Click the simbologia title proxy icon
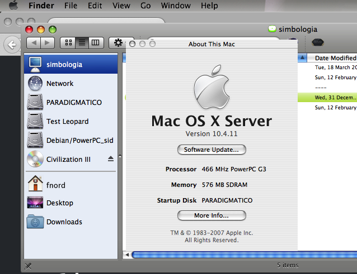The height and width of the screenshot is (274, 357). pos(272,29)
